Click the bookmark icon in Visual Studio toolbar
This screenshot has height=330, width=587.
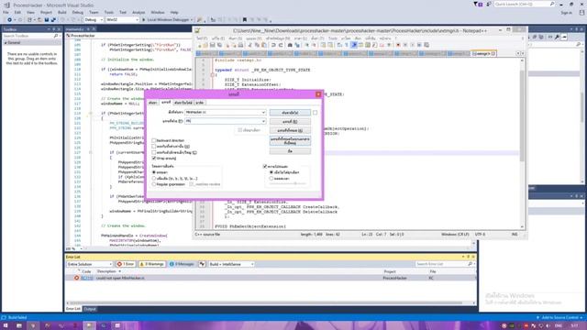click(245, 19)
